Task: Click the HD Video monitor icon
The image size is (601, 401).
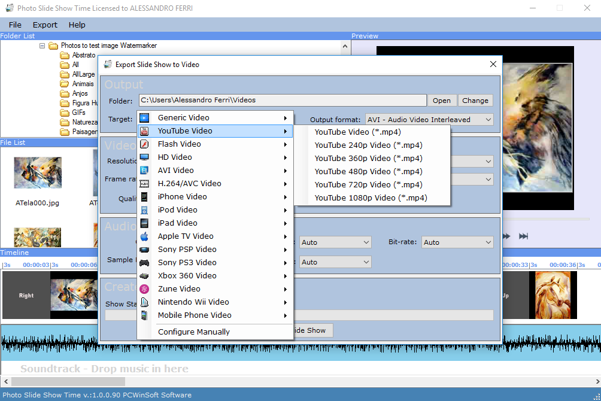Action: [144, 157]
